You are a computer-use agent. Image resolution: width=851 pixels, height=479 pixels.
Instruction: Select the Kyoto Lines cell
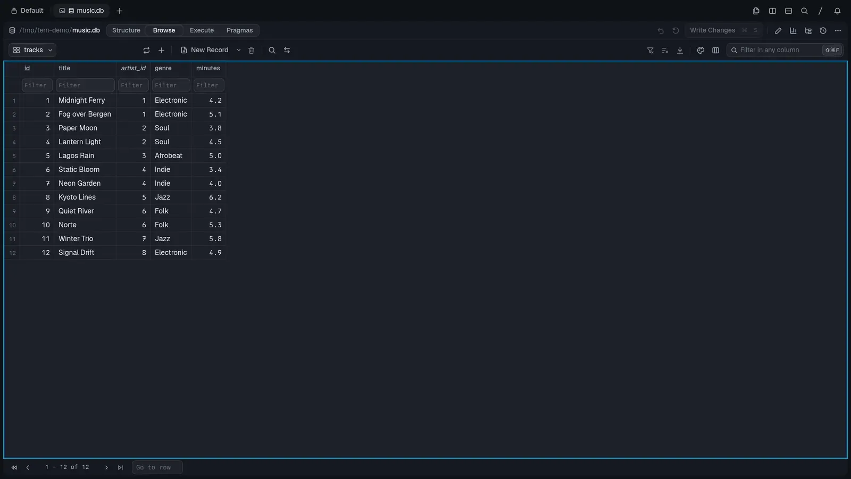pyautogui.click(x=85, y=197)
